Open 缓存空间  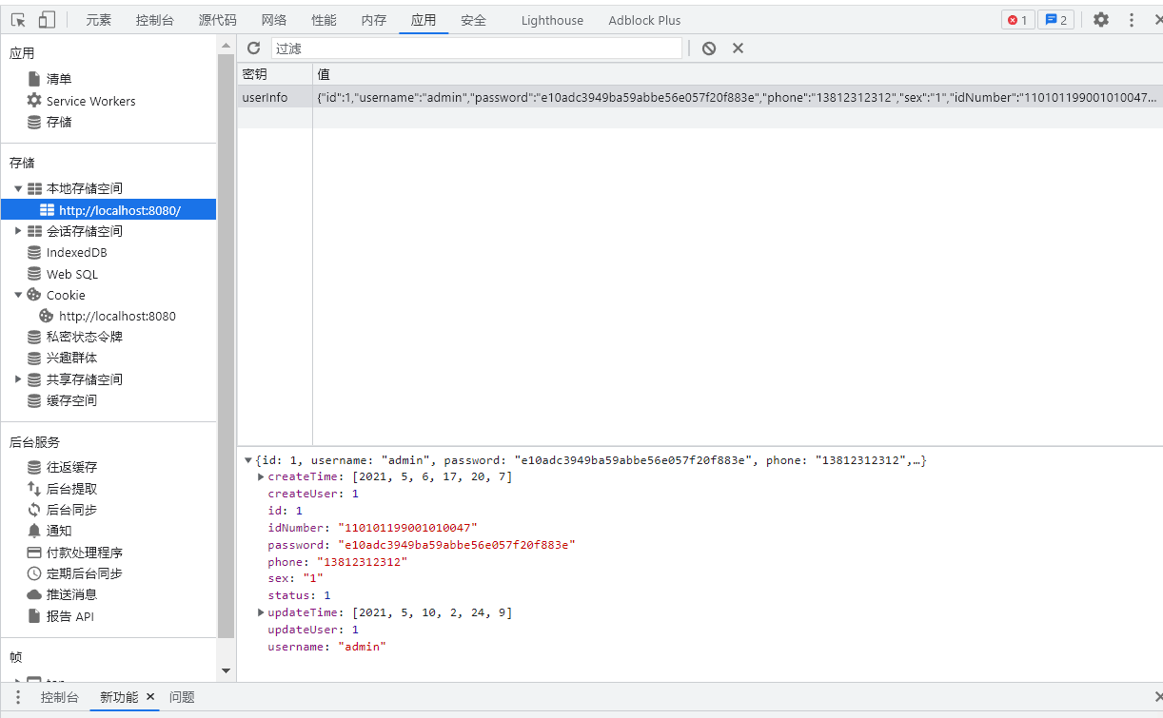pyautogui.click(x=72, y=400)
